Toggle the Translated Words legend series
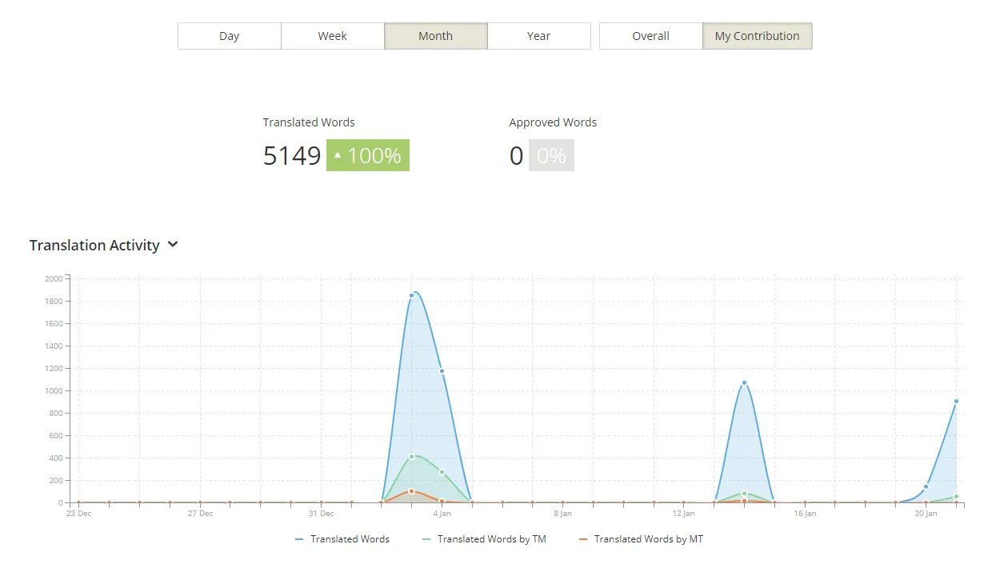Image resolution: width=1008 pixels, height=572 pixels. point(342,539)
